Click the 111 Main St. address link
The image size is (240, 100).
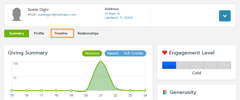pos(112,14)
